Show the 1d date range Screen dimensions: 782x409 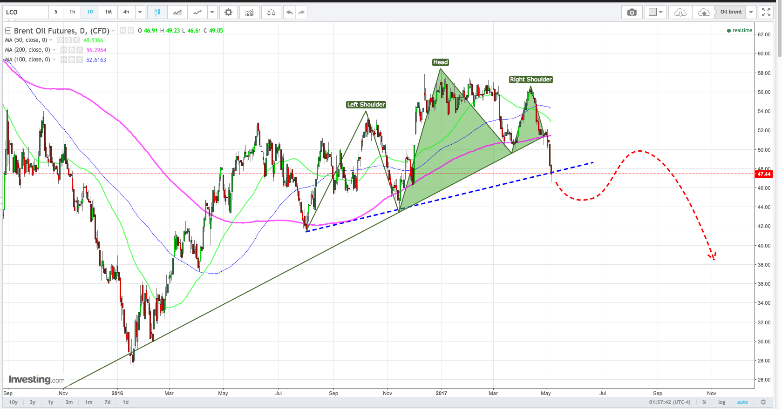(126, 402)
